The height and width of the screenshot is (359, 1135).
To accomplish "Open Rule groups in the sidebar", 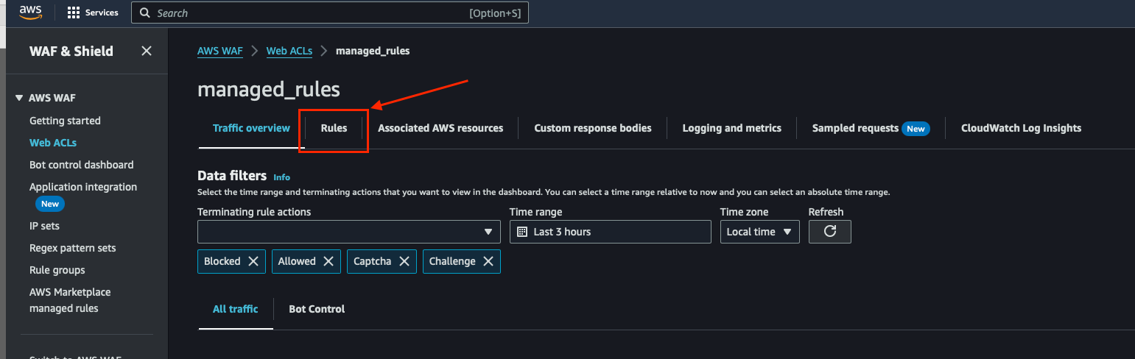I will 57,270.
